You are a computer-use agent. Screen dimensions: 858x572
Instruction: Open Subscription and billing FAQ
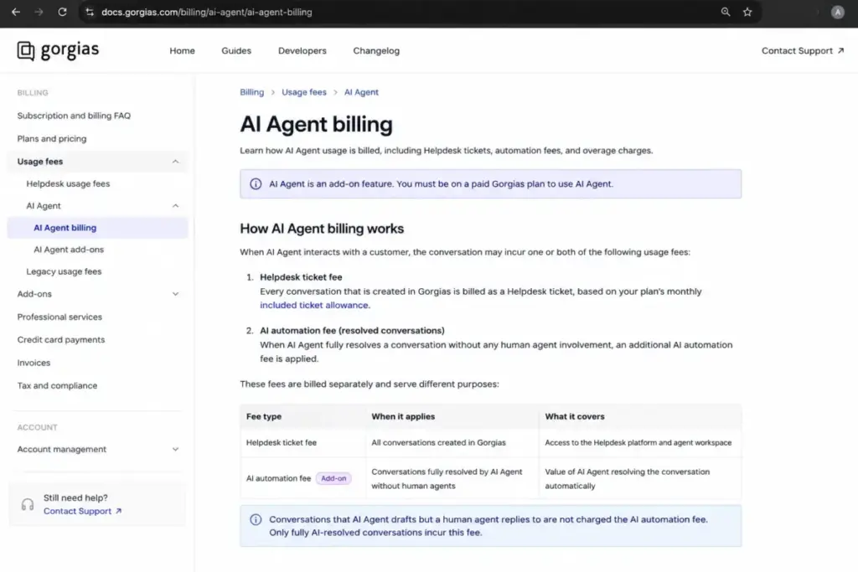pyautogui.click(x=74, y=116)
